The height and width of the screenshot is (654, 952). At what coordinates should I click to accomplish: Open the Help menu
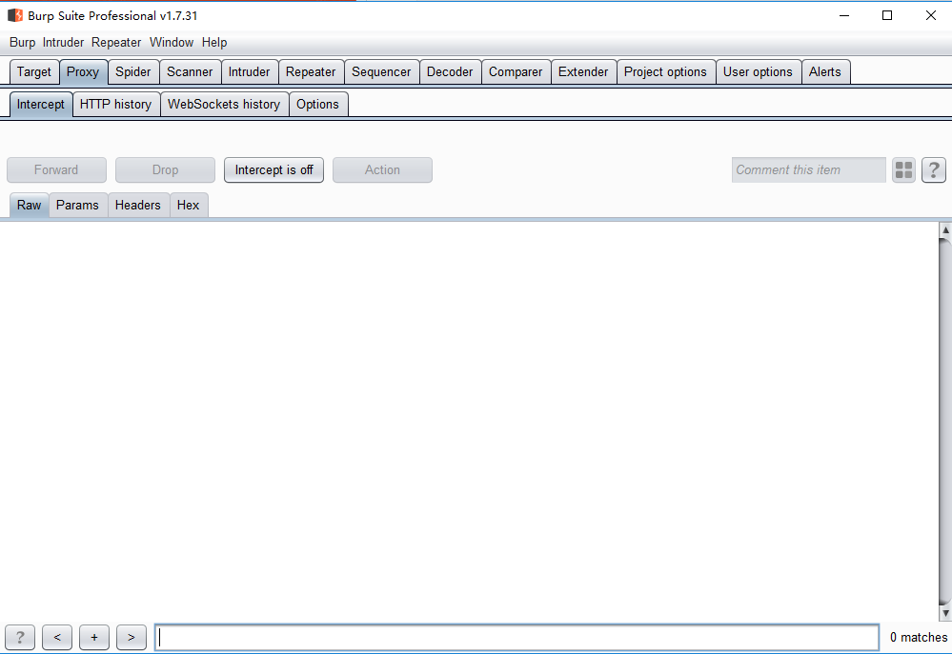click(214, 43)
